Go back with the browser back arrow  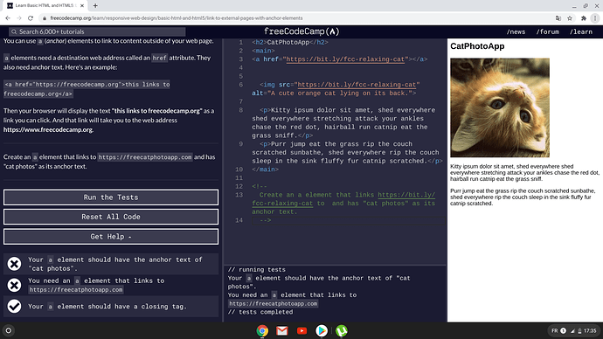(x=8, y=18)
